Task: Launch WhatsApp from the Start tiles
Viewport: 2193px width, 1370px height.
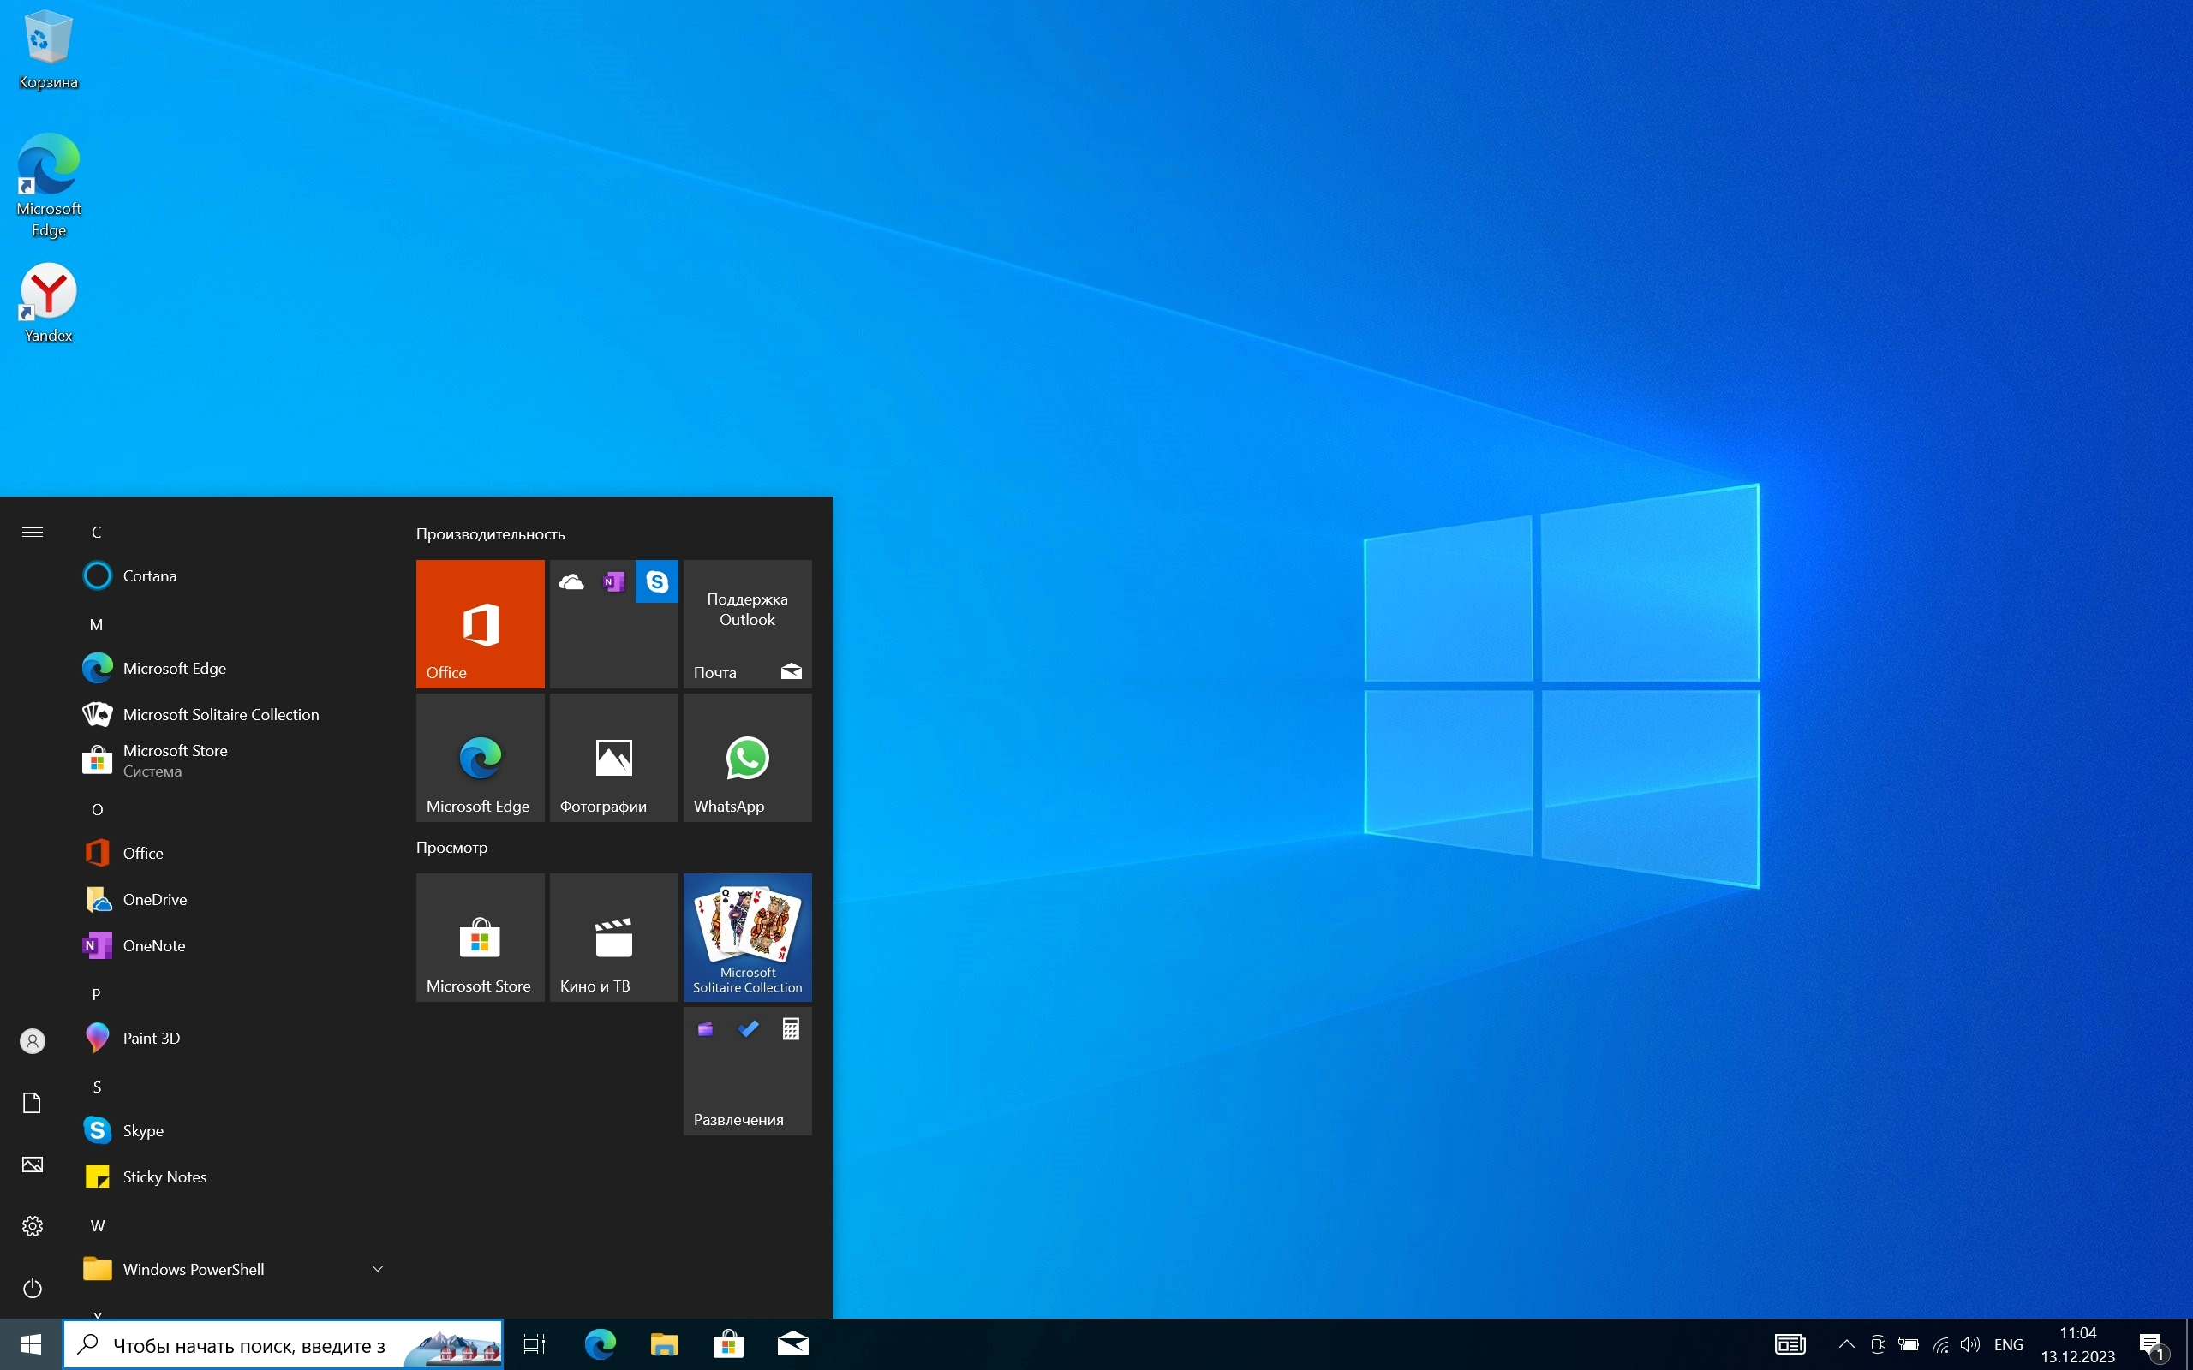Action: 747,758
